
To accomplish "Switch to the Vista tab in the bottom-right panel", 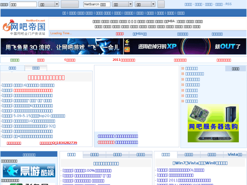I will (x=235, y=154).
